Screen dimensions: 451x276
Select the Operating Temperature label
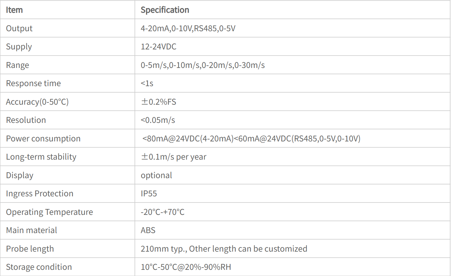pyautogui.click(x=49, y=212)
